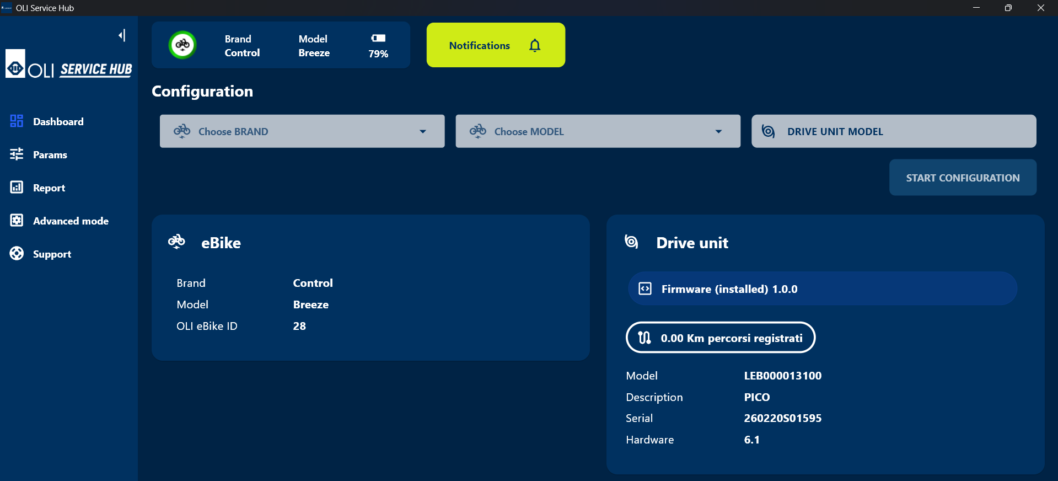1058x481 pixels.
Task: Click the Choose BRAND dropdown arrow
Action: (x=423, y=131)
